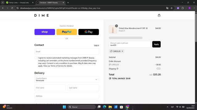Click the browser address bar URL
The height and width of the screenshot is (110, 197).
[x=60, y=8]
